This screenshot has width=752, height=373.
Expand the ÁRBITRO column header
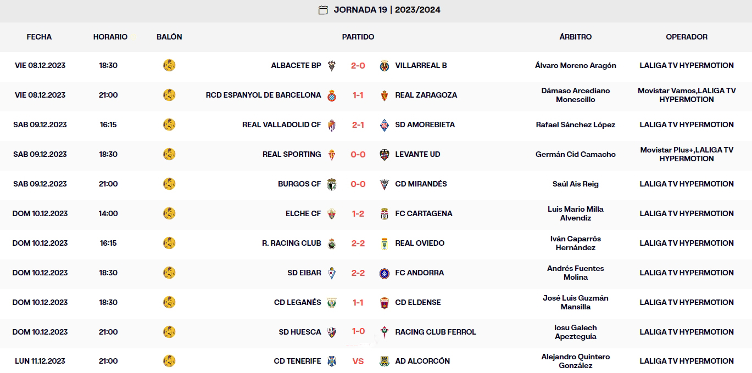click(x=575, y=37)
